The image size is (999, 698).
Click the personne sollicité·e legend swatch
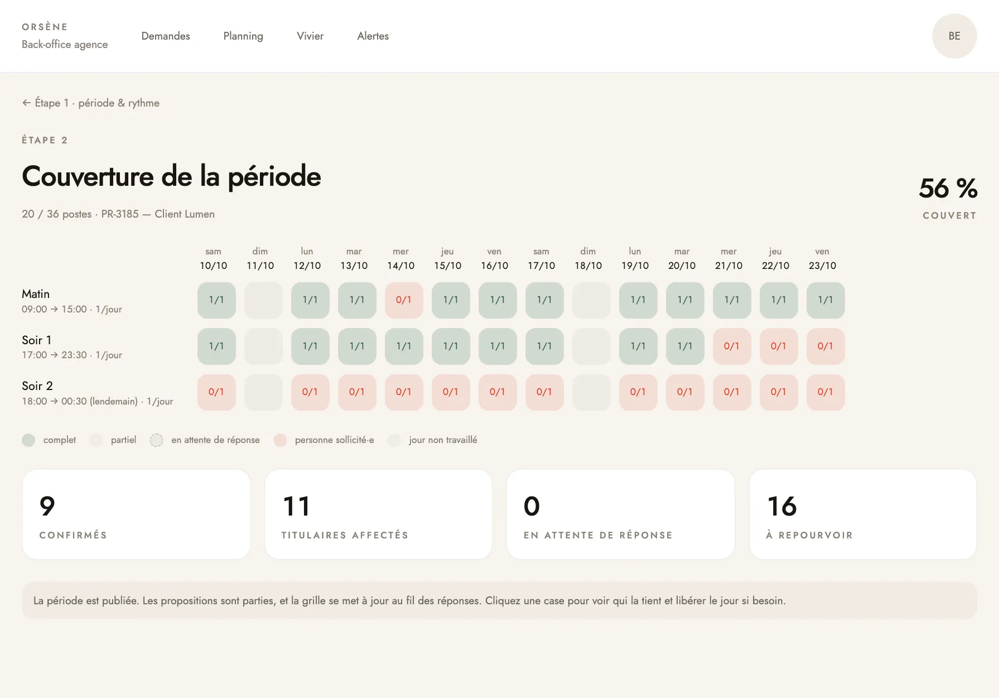pos(280,440)
